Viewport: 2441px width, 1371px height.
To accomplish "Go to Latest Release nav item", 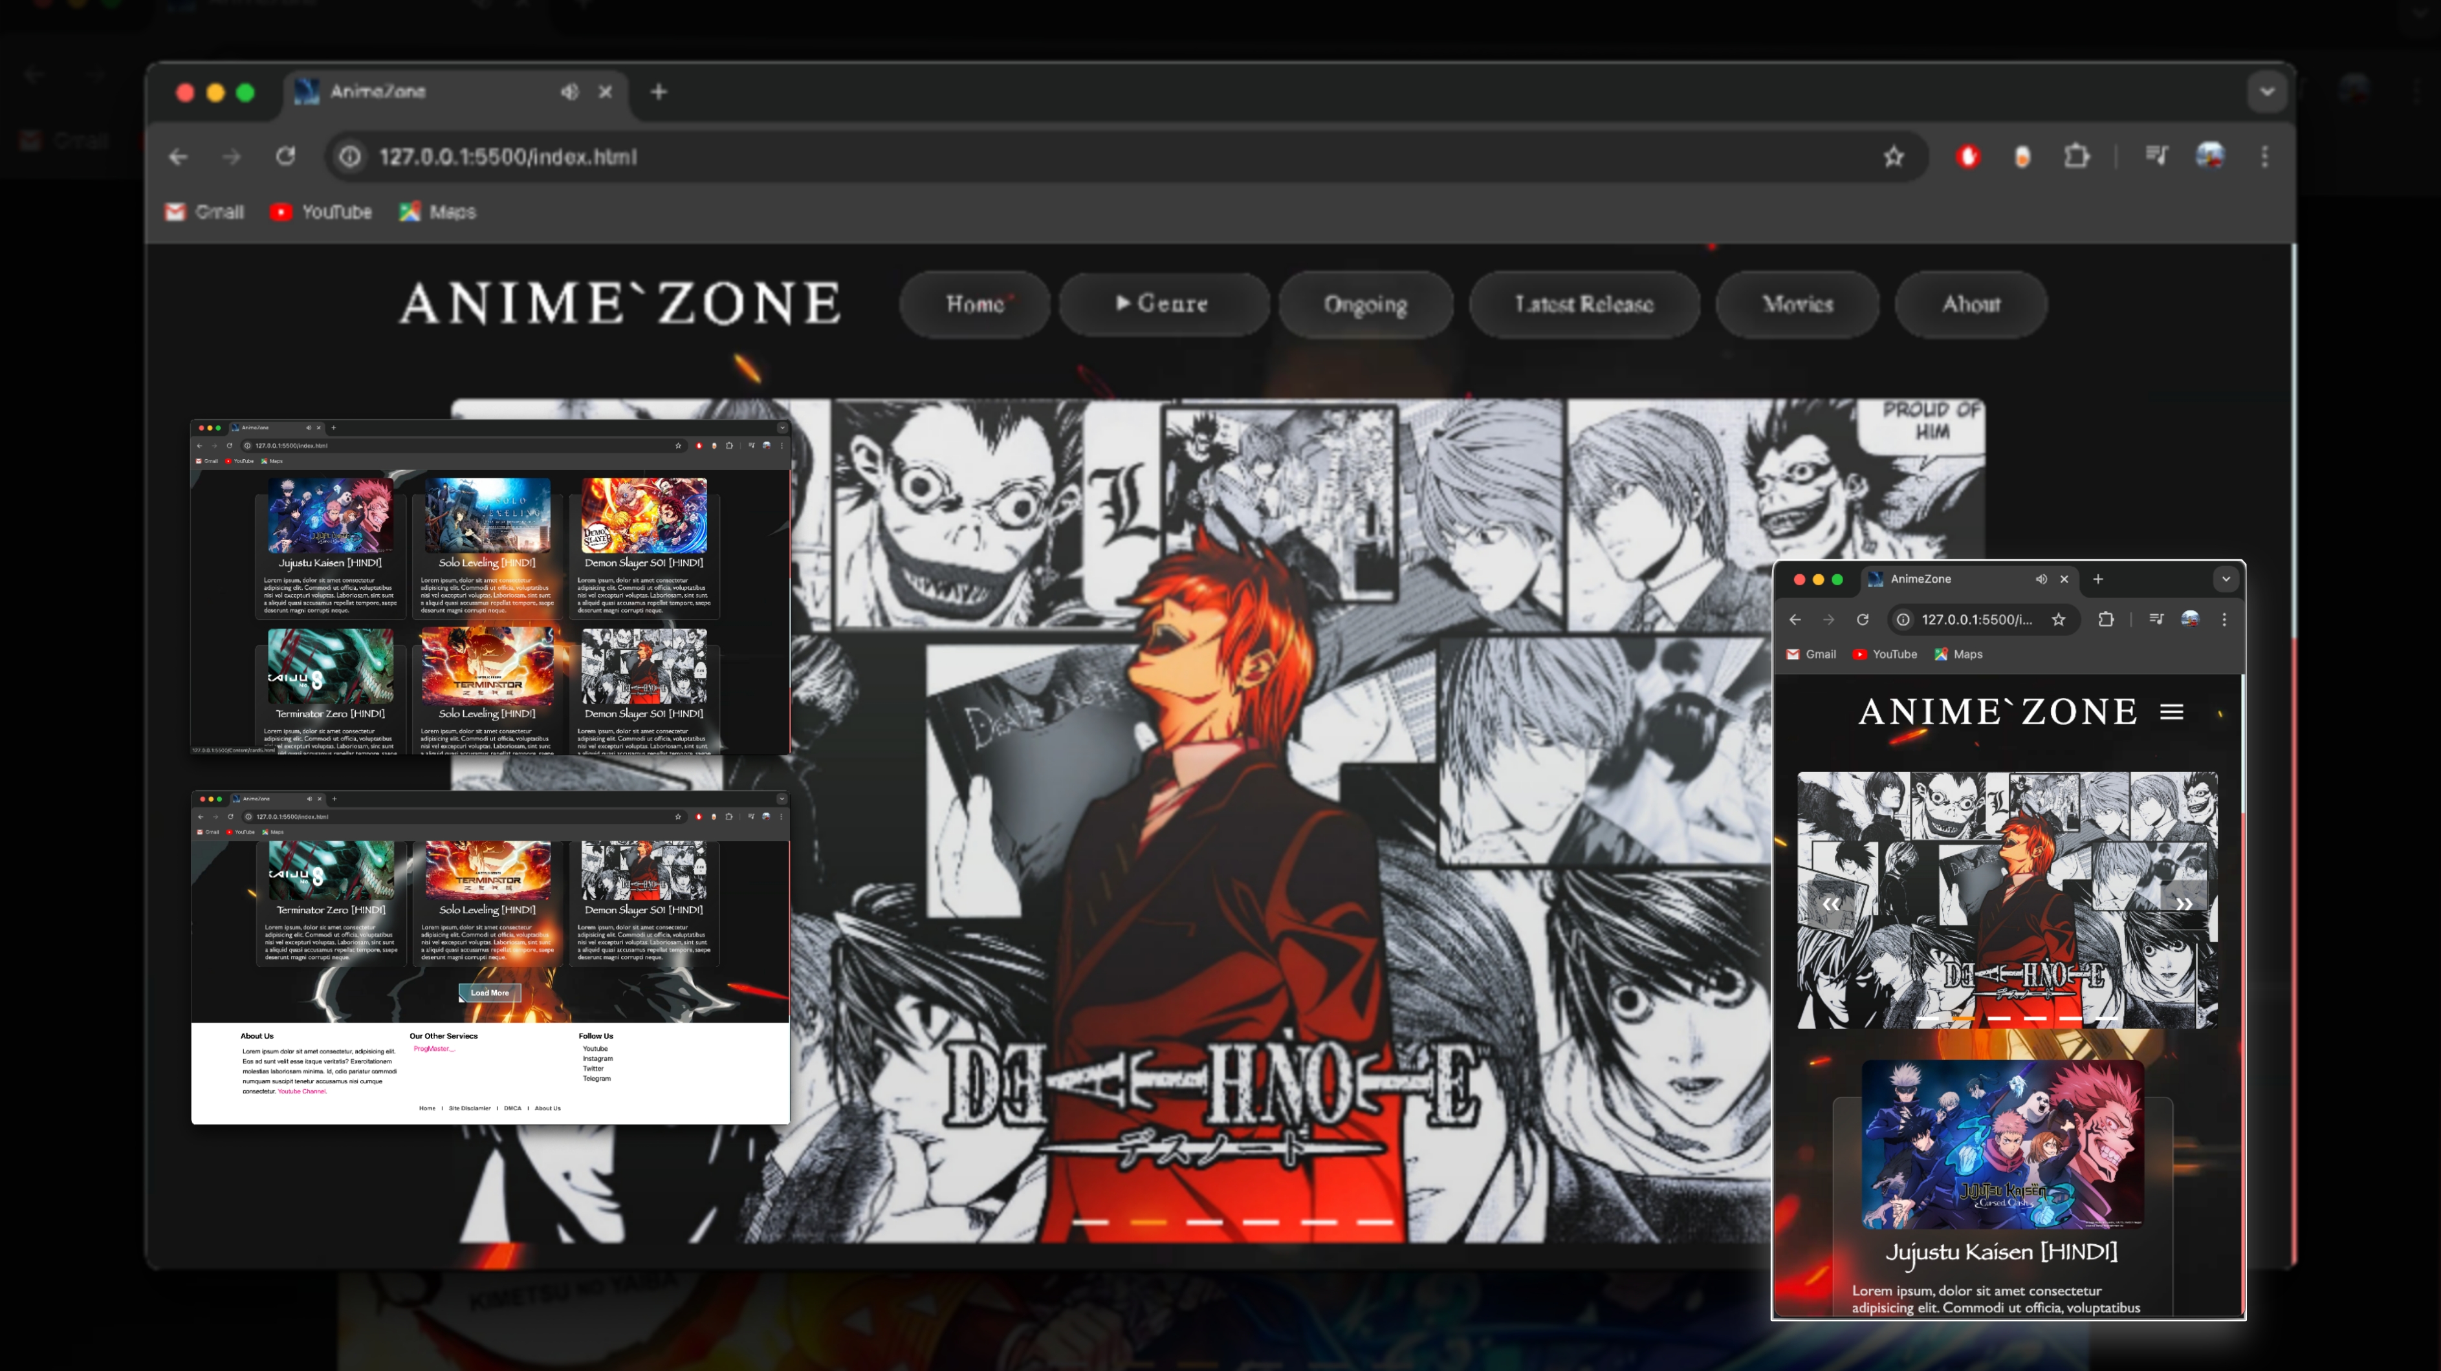I will pyautogui.click(x=1583, y=304).
